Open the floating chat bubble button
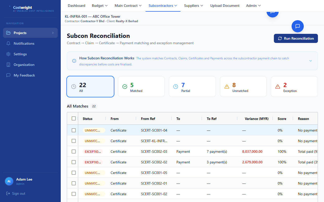324x202 pixels. [x=298, y=26]
